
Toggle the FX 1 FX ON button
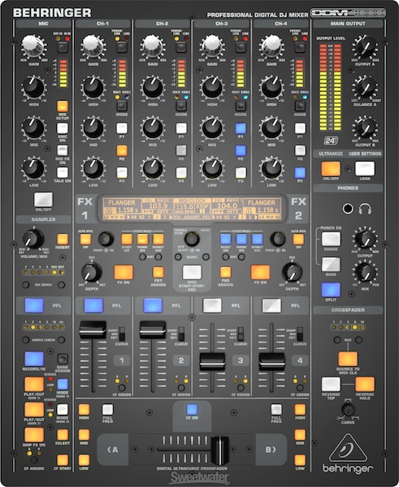pos(124,272)
